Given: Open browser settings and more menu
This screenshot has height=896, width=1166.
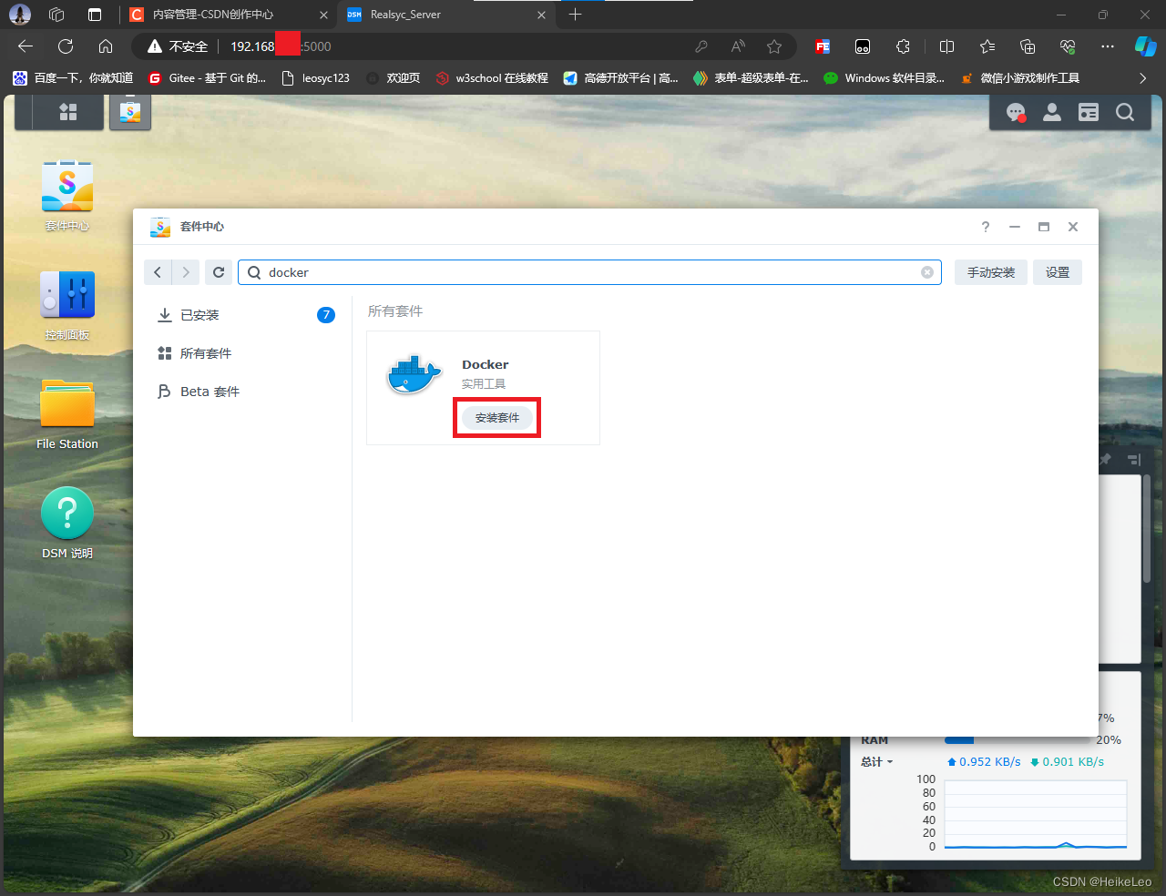Looking at the screenshot, I should tap(1108, 46).
